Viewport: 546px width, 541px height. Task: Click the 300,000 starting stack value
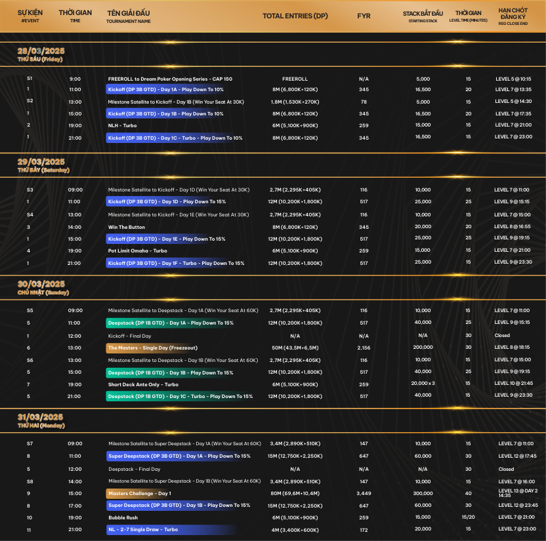pyautogui.click(x=423, y=493)
